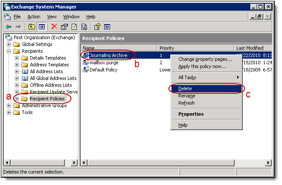Choose Delete from the context menu
This screenshot has height=185, width=282.
tap(206, 88)
